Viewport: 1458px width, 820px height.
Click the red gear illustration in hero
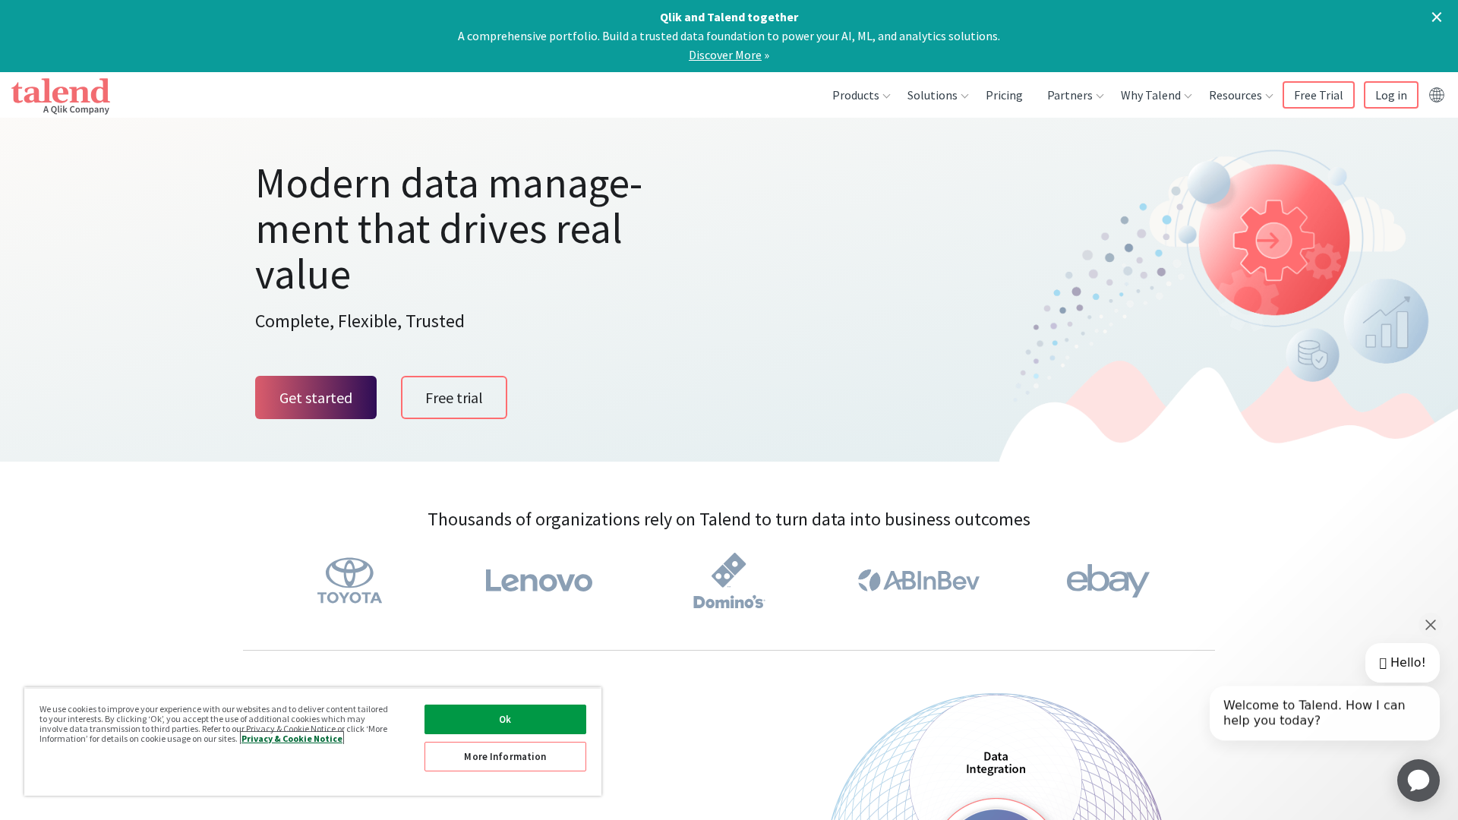point(1273,240)
